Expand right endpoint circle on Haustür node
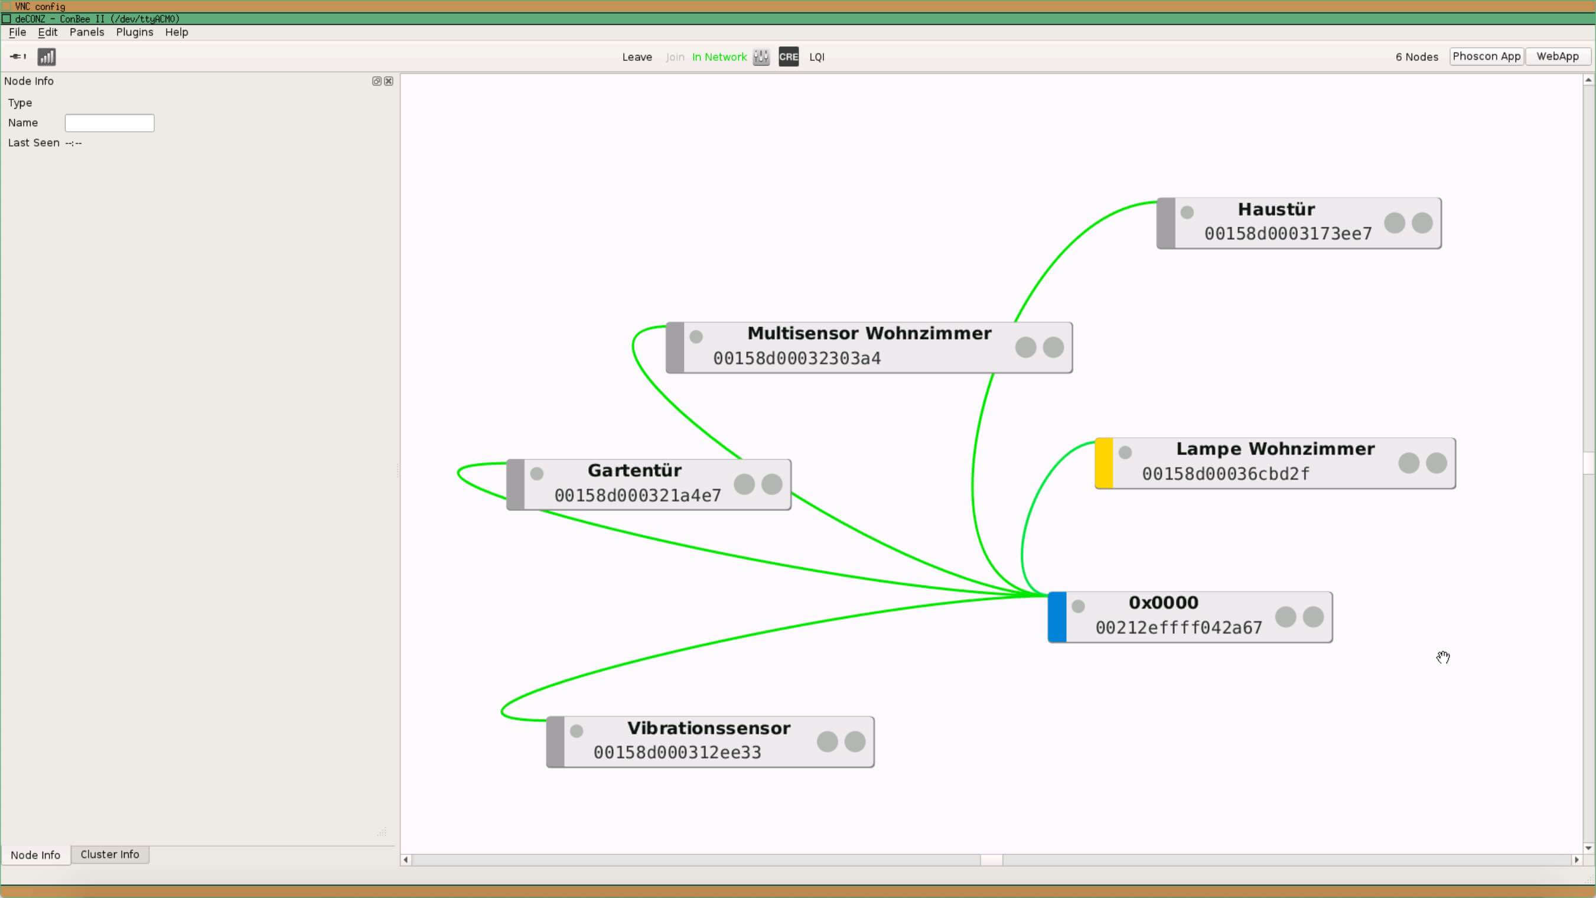Screen dimensions: 1596x898 click(1422, 223)
